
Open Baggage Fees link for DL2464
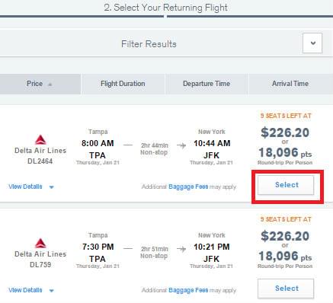coord(188,187)
